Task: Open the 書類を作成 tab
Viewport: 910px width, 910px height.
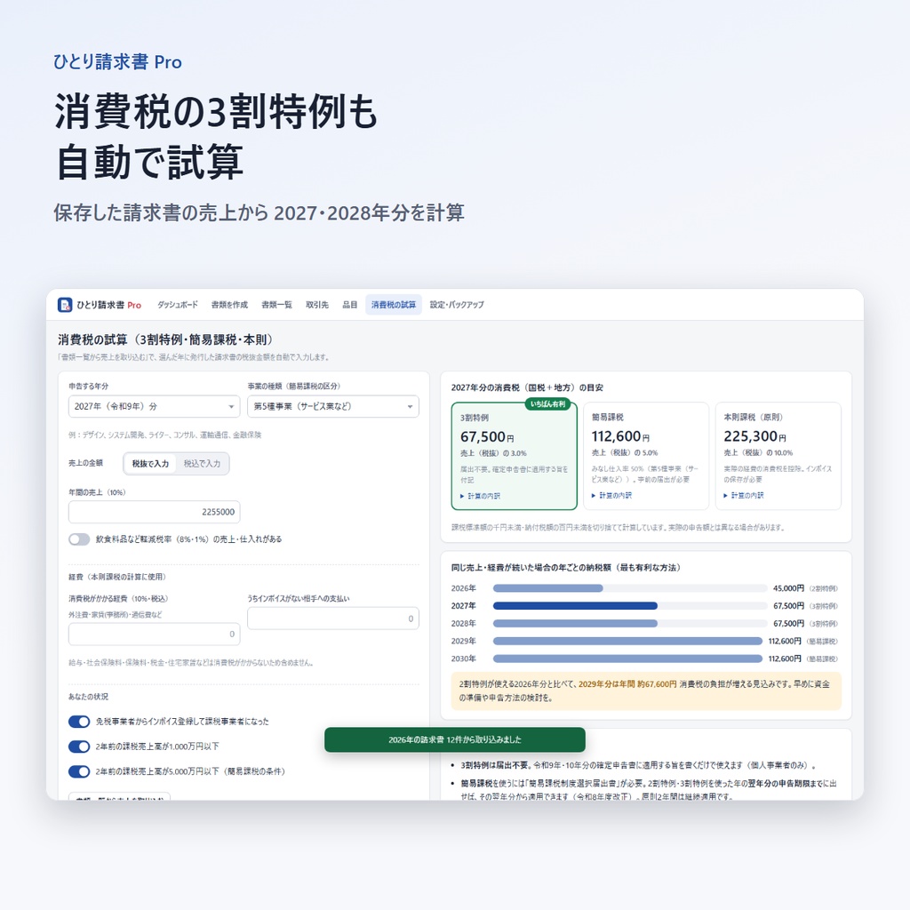Action: [x=229, y=305]
